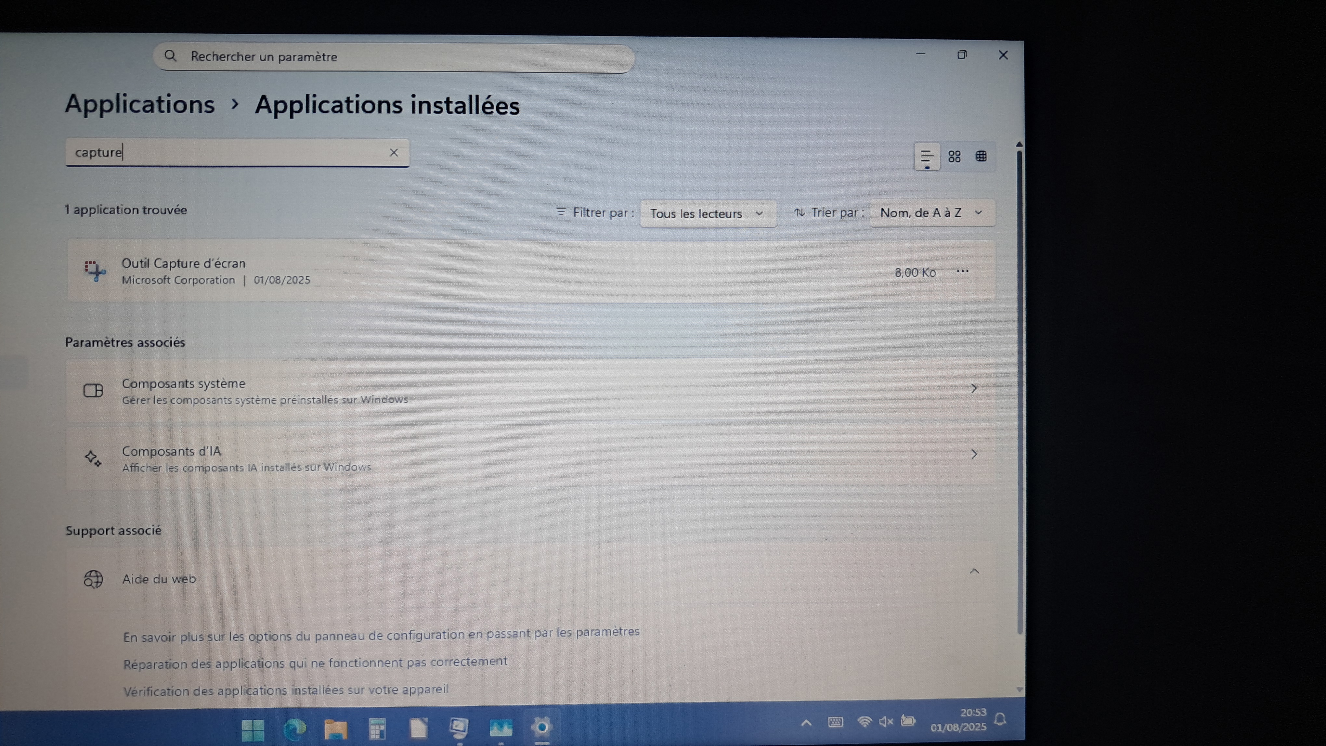Click the '1 application trouvée' result count
Image resolution: width=1326 pixels, height=746 pixels.
126,210
